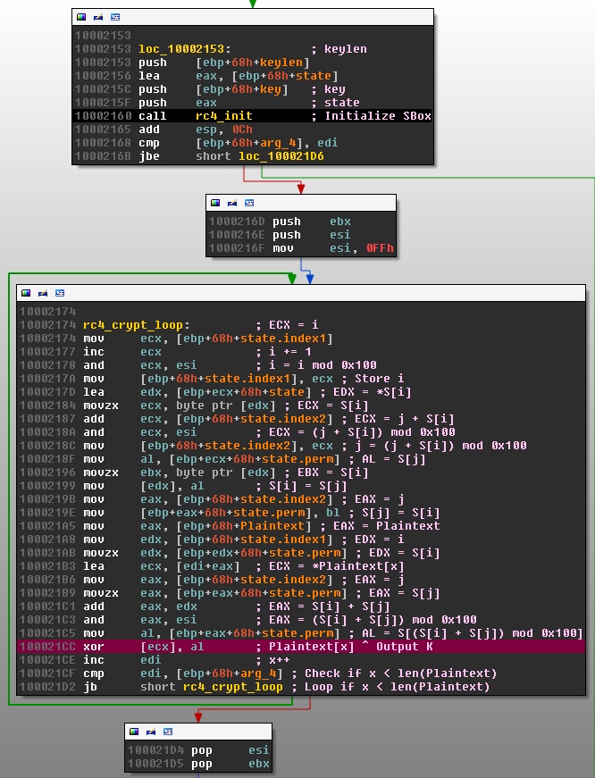Click the 0FFh immediate value

(x=380, y=248)
